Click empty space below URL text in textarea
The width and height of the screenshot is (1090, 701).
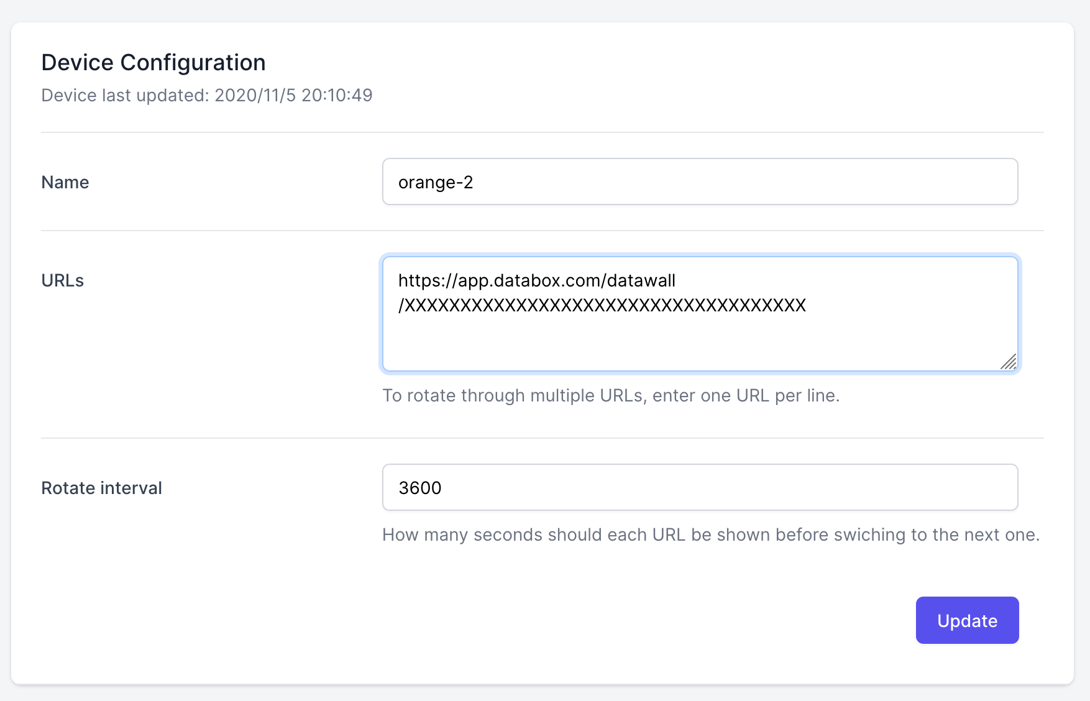[x=621, y=345]
